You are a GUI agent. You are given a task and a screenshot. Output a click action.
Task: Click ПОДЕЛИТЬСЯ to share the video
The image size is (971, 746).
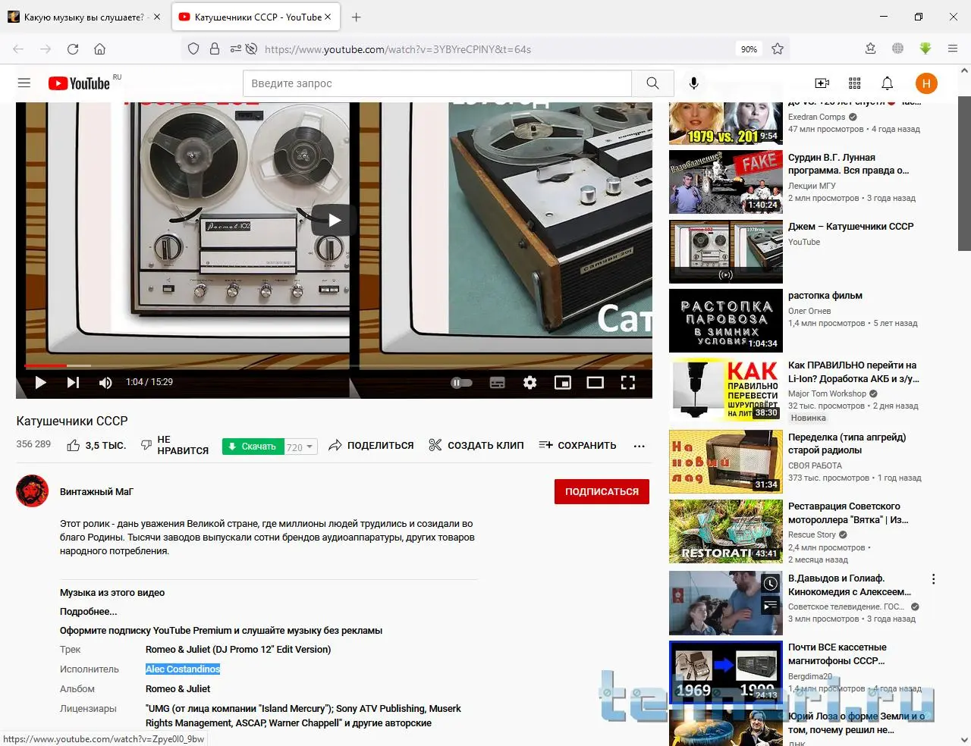(371, 446)
